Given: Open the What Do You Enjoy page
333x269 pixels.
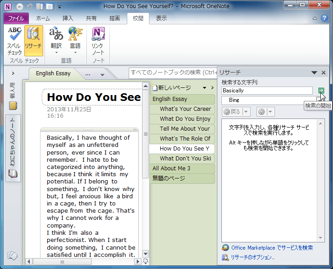Looking at the screenshot, I should coord(182,119).
